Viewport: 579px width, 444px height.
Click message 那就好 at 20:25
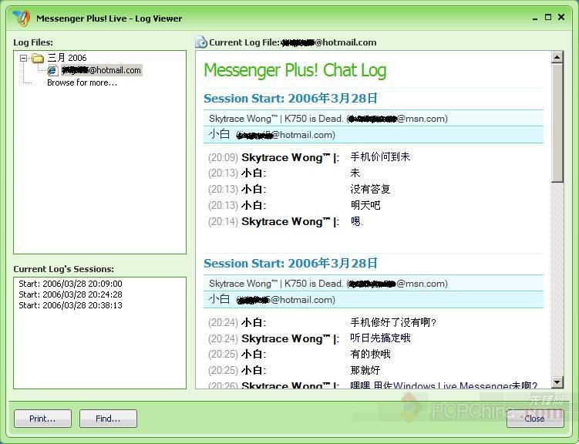365,370
